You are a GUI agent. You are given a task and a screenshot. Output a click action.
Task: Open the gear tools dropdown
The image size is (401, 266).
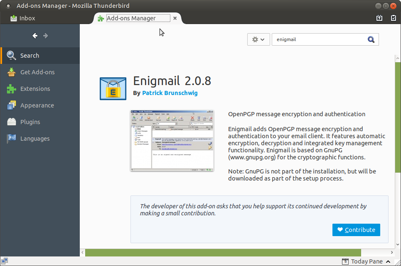[258, 39]
